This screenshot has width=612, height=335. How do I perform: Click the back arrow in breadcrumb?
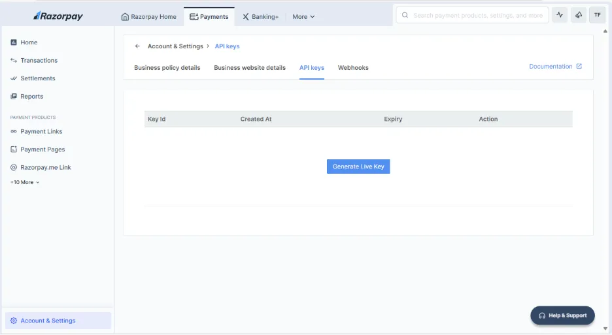tap(137, 46)
